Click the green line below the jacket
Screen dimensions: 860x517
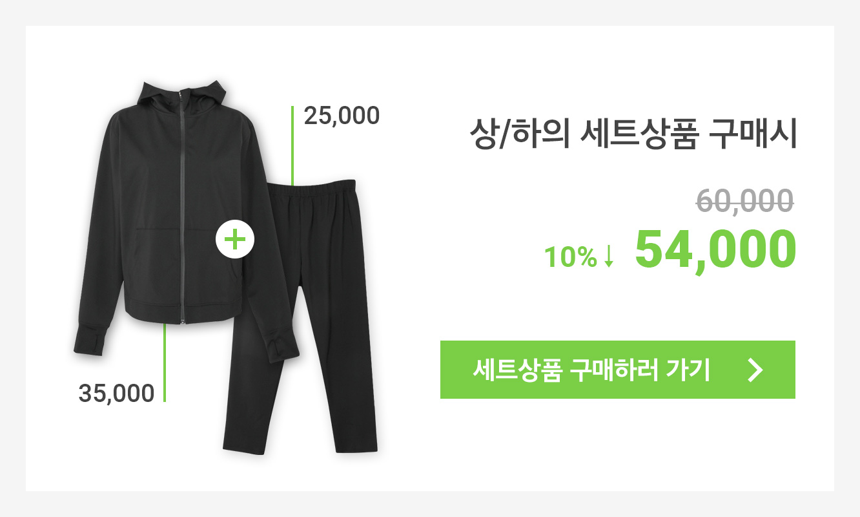coord(165,362)
